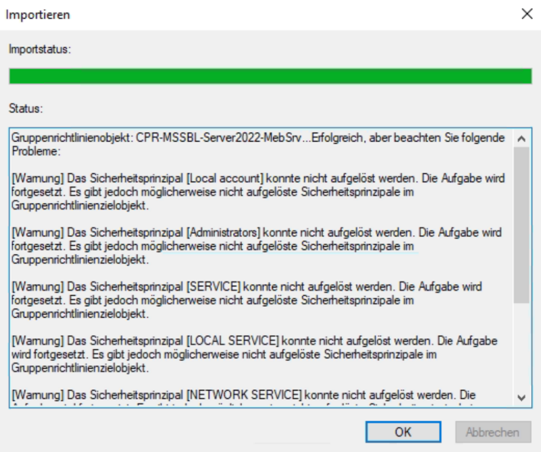Close the Importieren dialog window

527,13
